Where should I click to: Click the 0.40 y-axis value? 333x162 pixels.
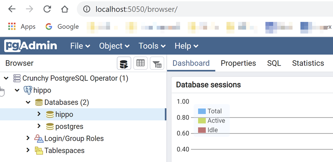coord(183,149)
